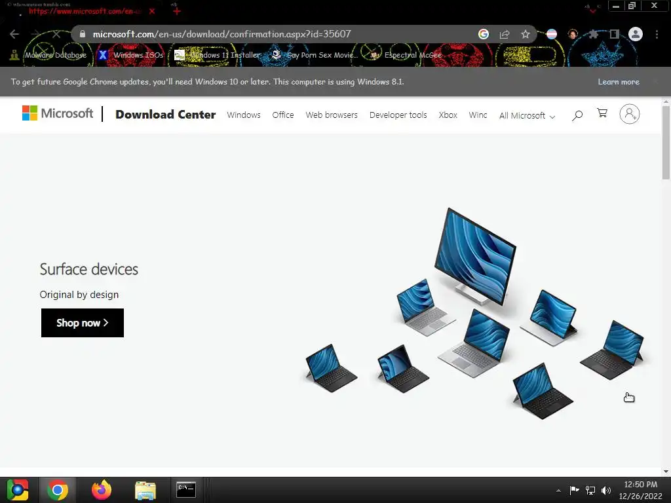Open site search with the magnifier icon
The height and width of the screenshot is (503, 671).
click(577, 115)
